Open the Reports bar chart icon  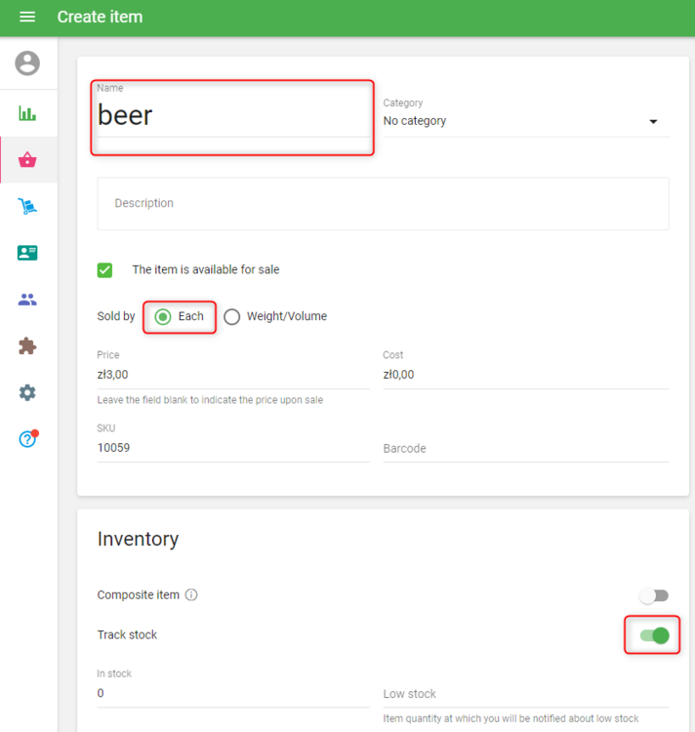click(x=27, y=113)
